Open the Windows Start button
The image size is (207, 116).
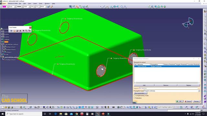click(3, 114)
